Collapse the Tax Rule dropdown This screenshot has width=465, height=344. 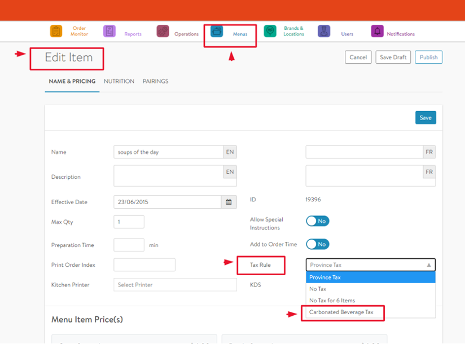(428, 265)
